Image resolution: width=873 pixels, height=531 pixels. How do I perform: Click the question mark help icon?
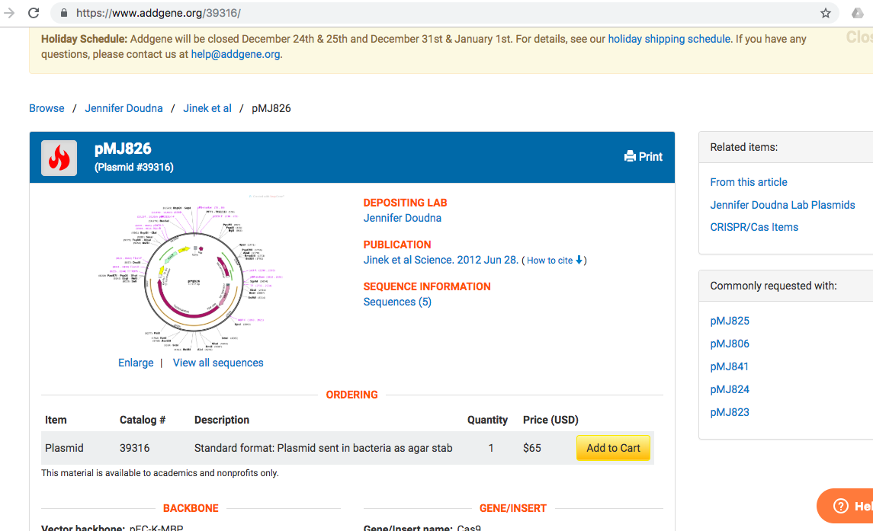click(x=841, y=506)
